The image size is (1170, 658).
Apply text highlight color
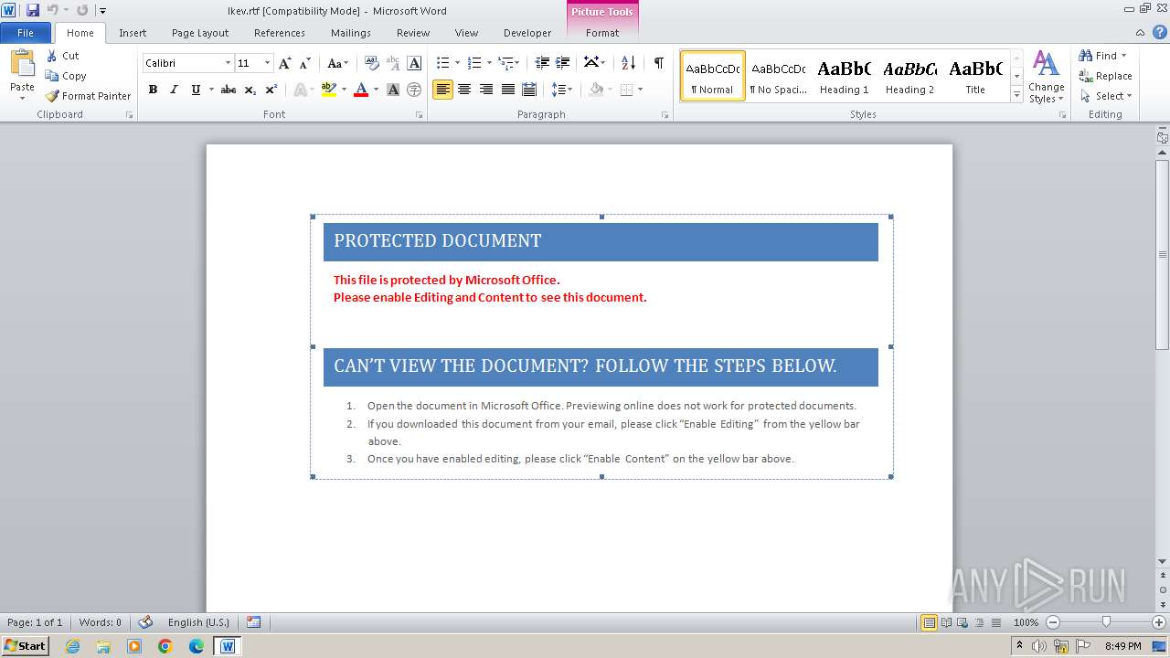click(x=329, y=90)
